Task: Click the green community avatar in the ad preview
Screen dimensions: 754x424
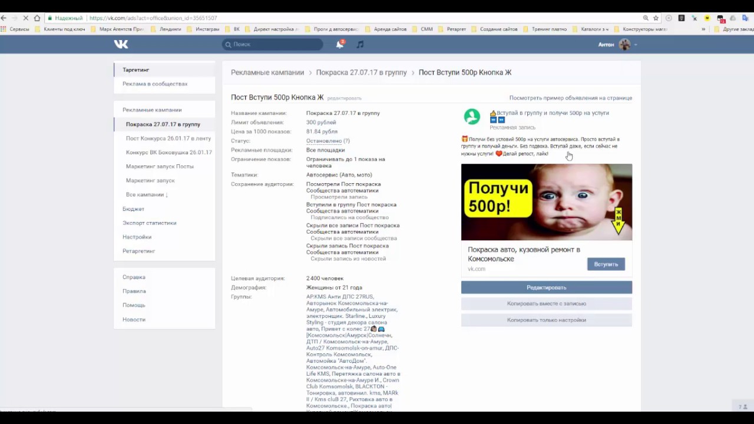Action: (472, 117)
